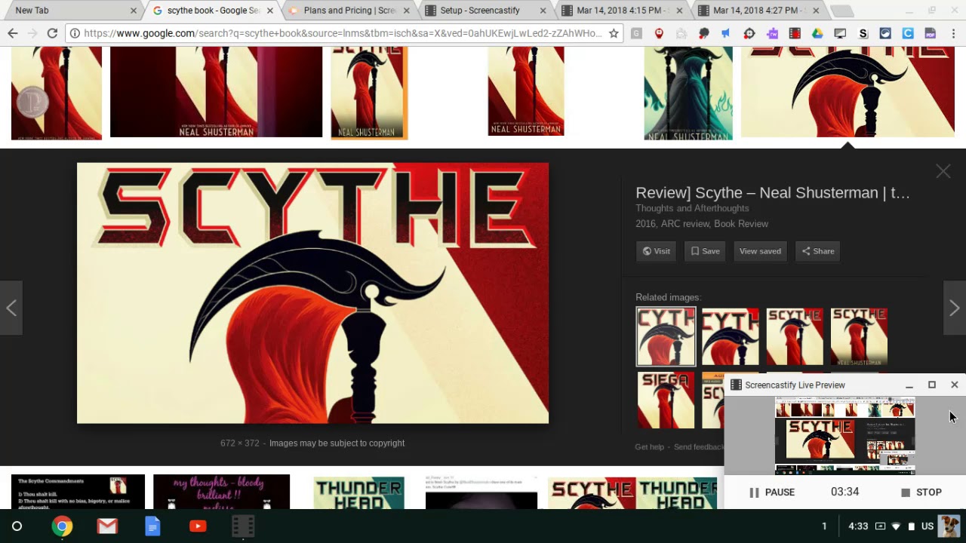The width and height of the screenshot is (966, 543).
Task: Open the green THUNDER HEAD image result
Action: pos(358,492)
